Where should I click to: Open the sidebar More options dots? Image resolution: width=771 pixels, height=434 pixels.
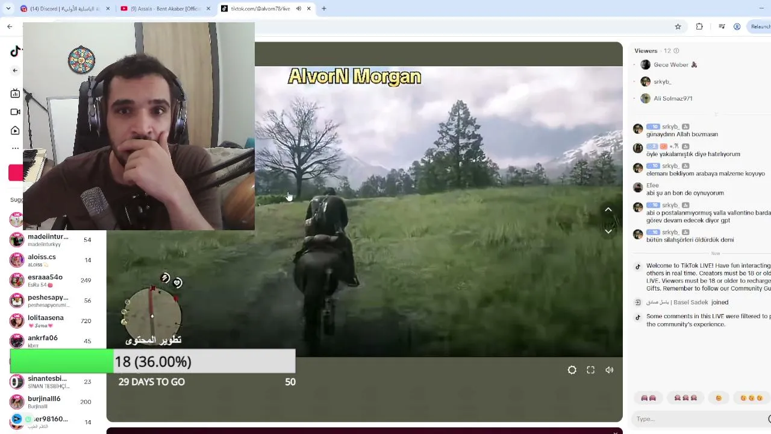tap(15, 148)
